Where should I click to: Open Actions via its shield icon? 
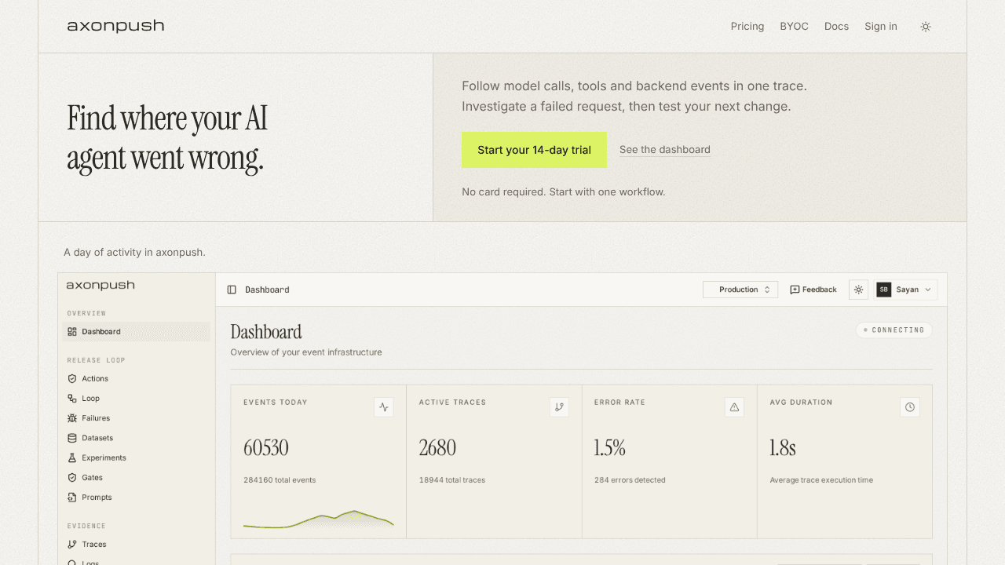click(x=72, y=379)
